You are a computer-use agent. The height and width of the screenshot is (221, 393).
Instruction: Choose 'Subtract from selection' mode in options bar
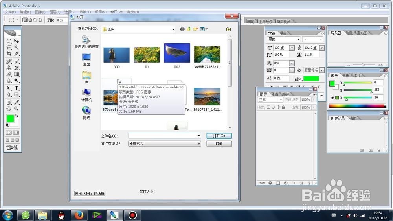(x=35, y=20)
